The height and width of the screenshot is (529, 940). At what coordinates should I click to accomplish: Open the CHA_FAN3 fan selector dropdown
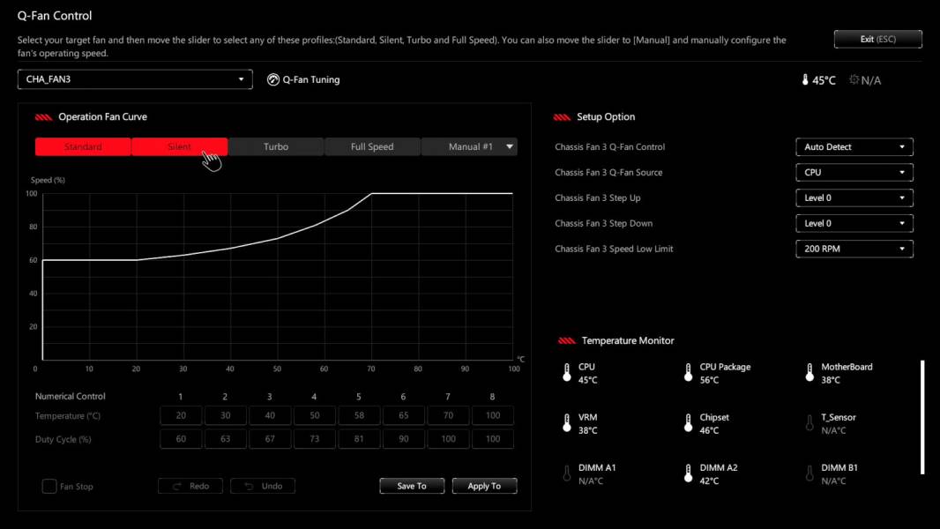tap(135, 79)
